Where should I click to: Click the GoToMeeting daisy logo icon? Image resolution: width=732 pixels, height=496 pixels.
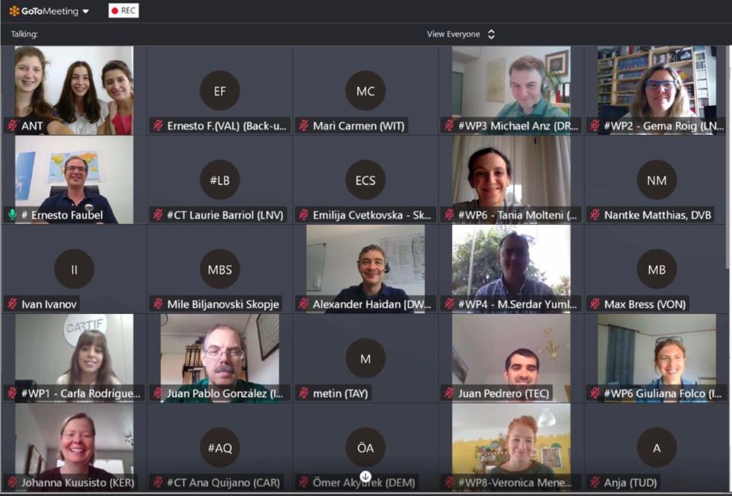14,11
